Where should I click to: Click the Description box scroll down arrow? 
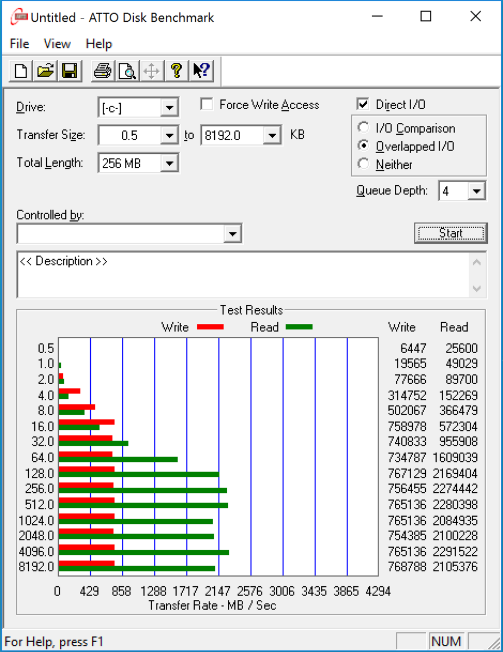477,289
